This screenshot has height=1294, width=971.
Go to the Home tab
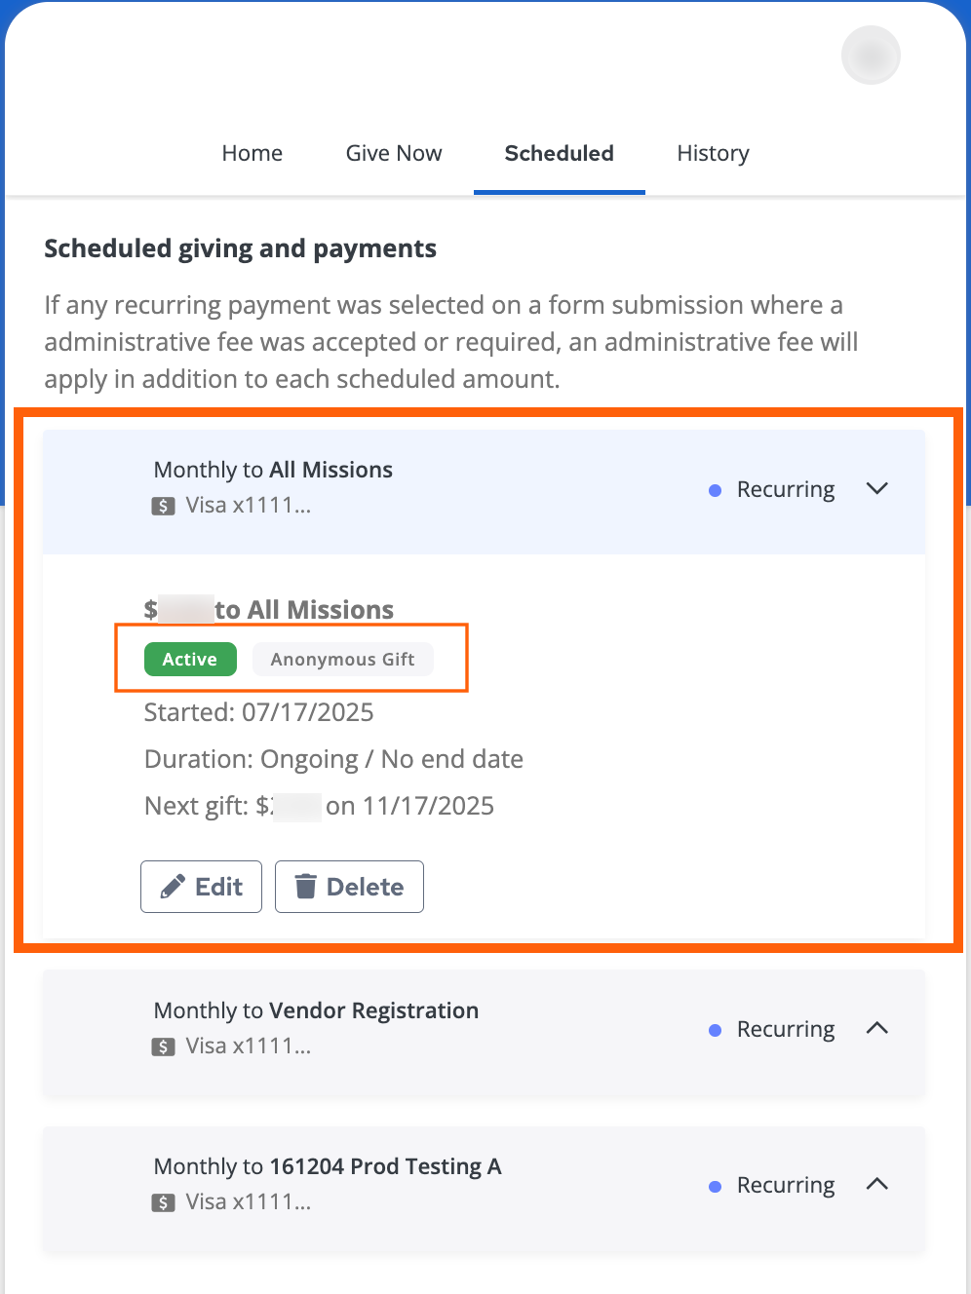pyautogui.click(x=252, y=153)
